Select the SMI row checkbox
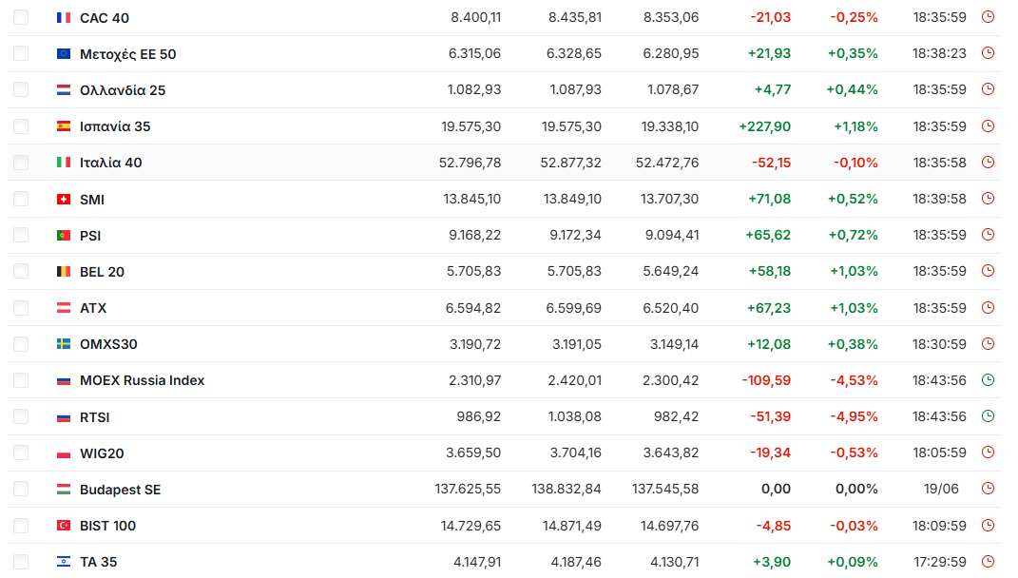 (21, 199)
